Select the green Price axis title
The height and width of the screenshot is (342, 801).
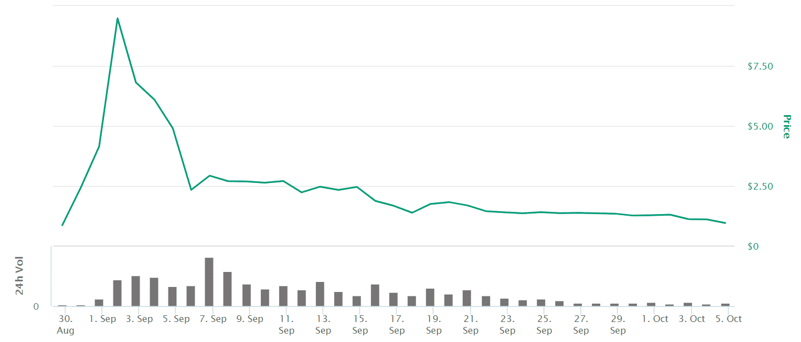click(787, 127)
